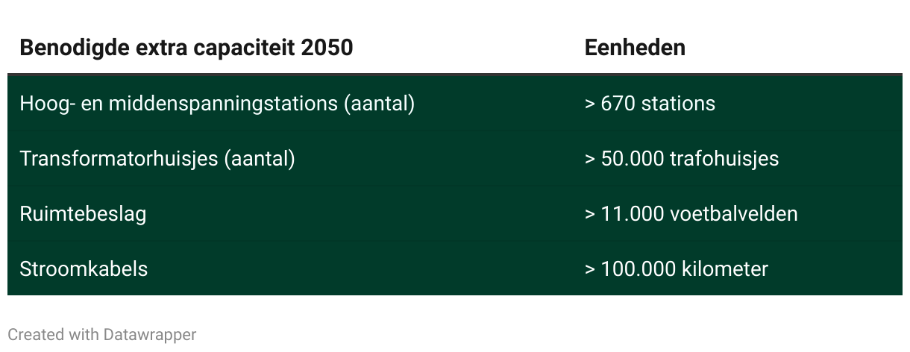Screen dimensions: 910x352
Task: Select the '> 11.000 voetbalvelden' value
Action: coord(691,214)
